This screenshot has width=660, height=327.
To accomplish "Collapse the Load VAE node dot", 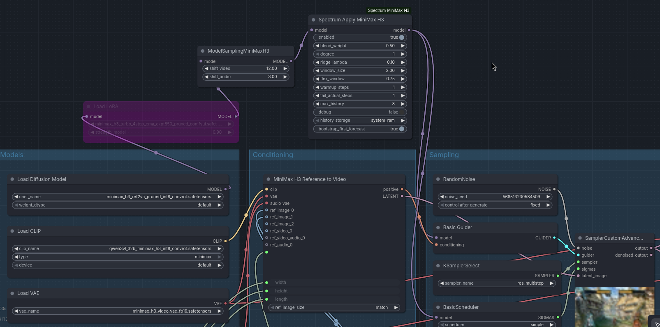I will pos(12,293).
